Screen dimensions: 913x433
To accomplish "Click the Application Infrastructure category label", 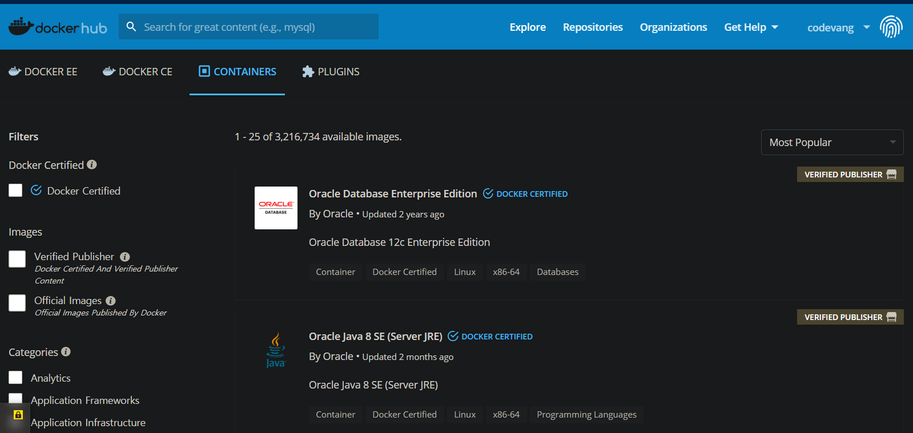I will [x=88, y=422].
